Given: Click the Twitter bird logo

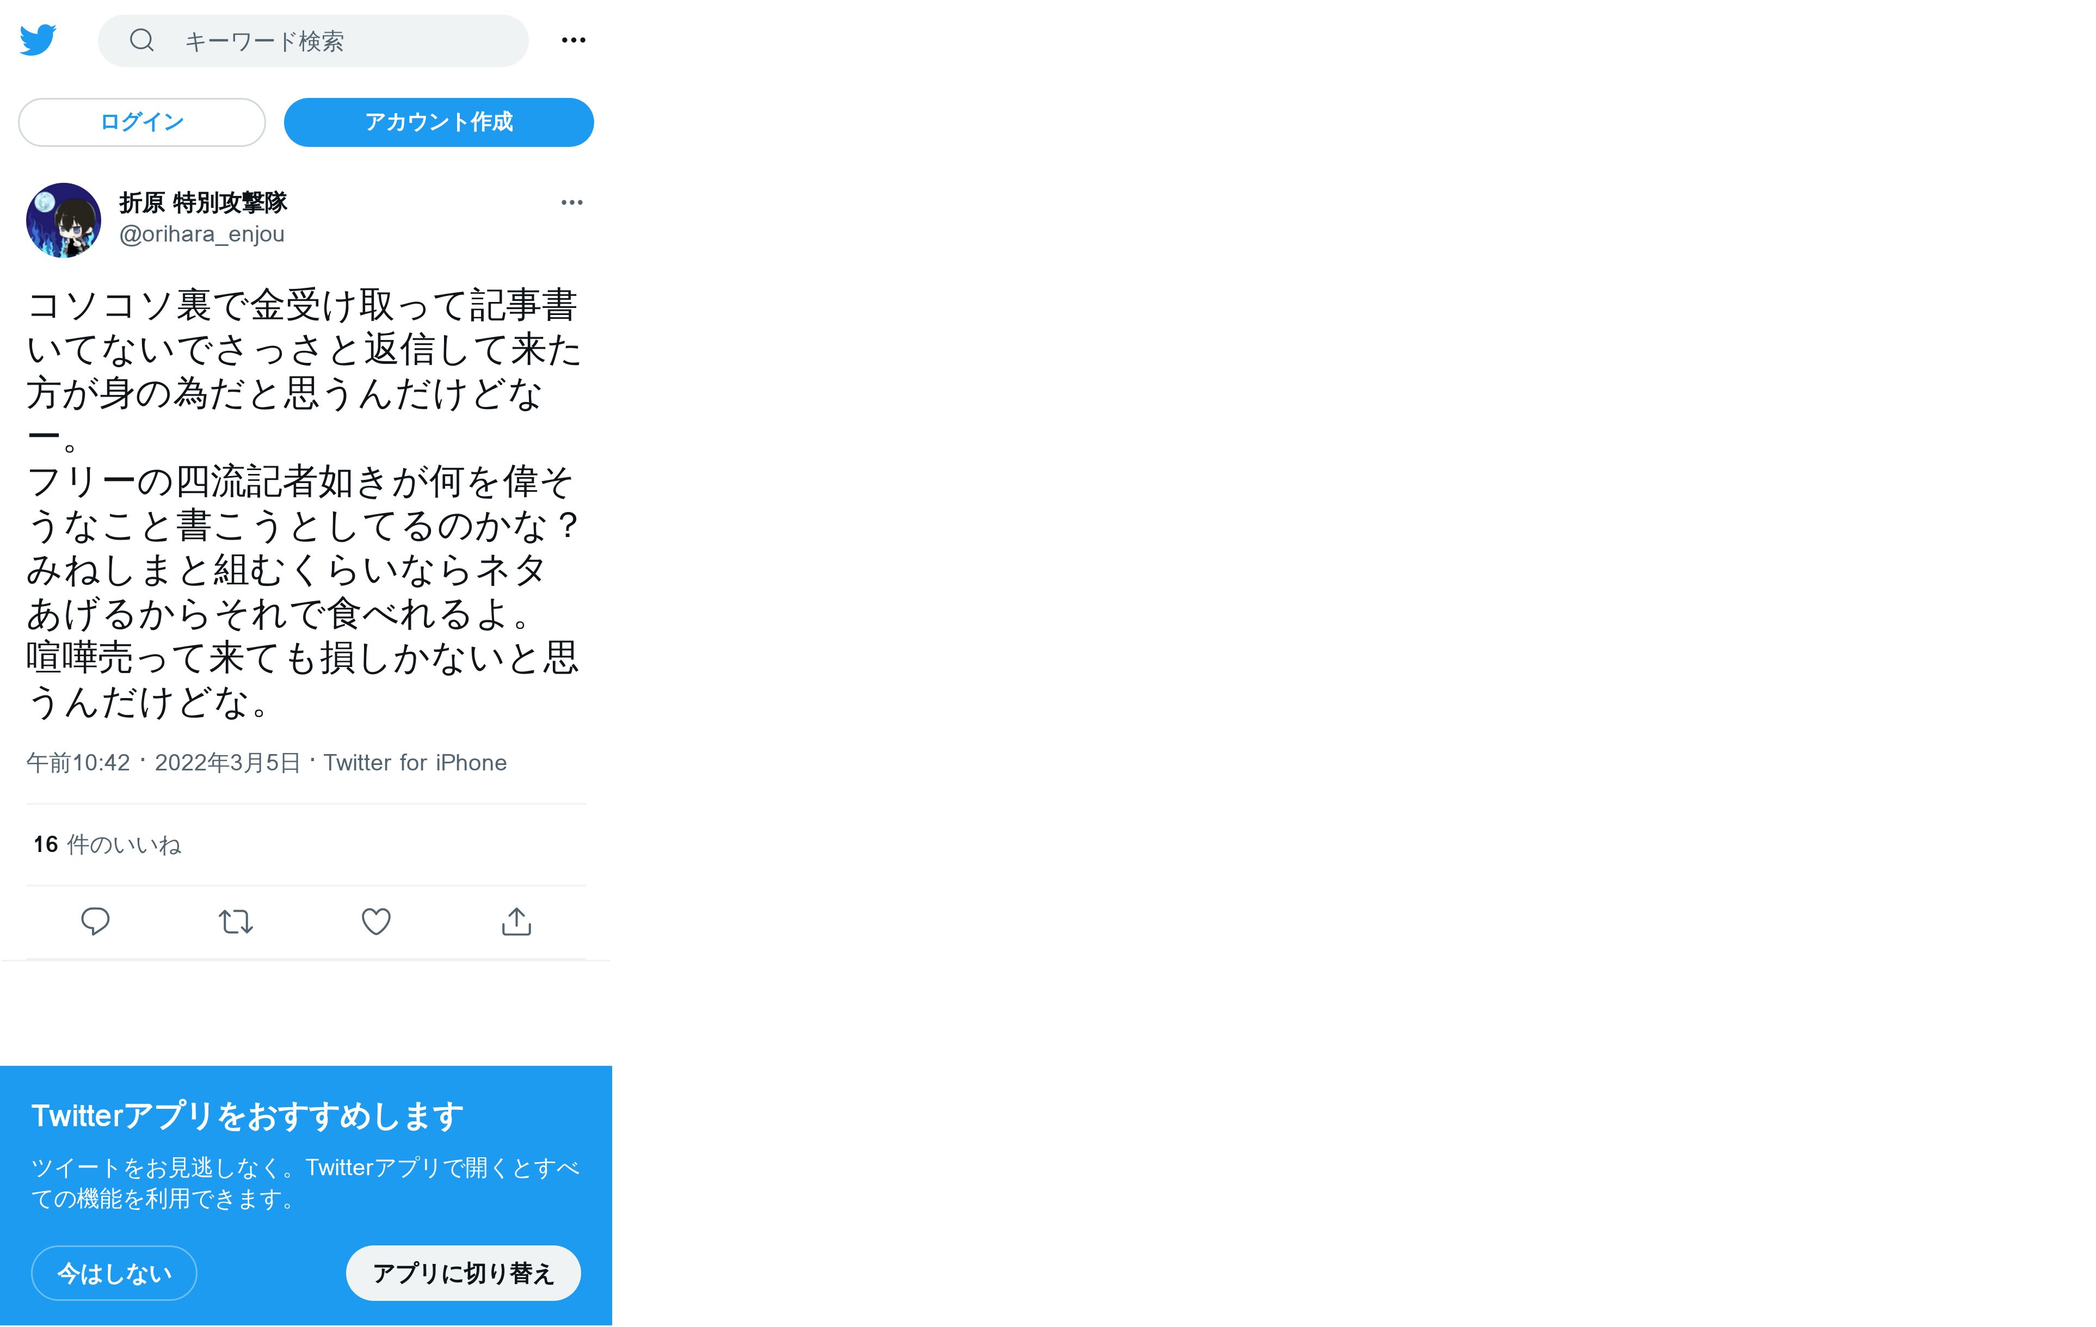Looking at the screenshot, I should click(x=38, y=40).
